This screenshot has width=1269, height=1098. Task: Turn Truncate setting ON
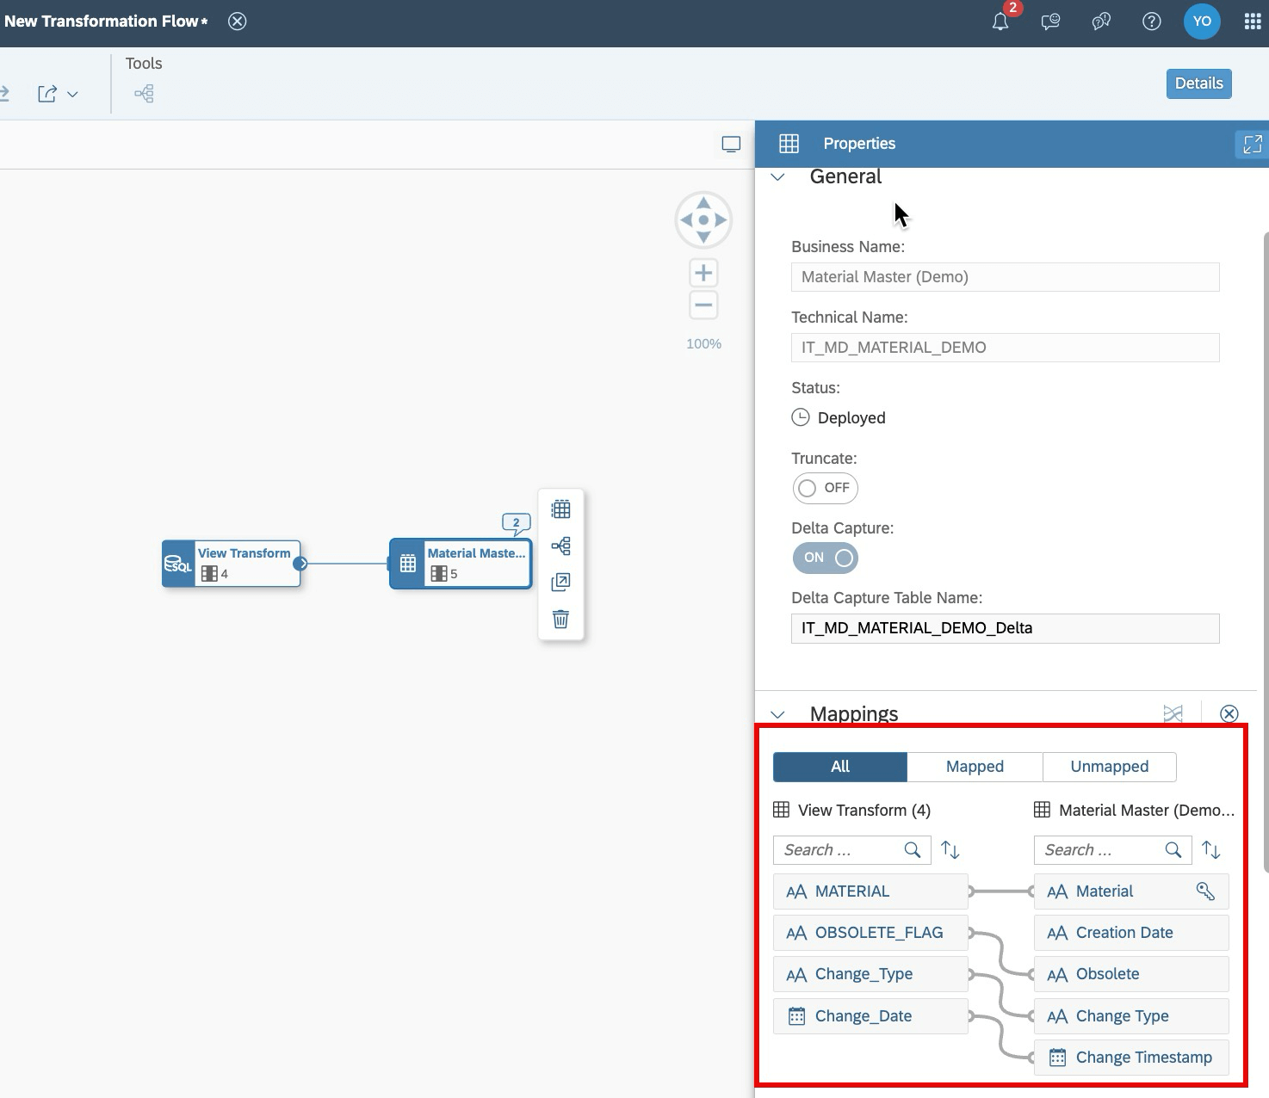pyautogui.click(x=825, y=488)
